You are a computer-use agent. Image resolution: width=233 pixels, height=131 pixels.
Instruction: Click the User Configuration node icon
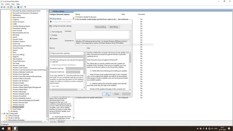(4, 114)
